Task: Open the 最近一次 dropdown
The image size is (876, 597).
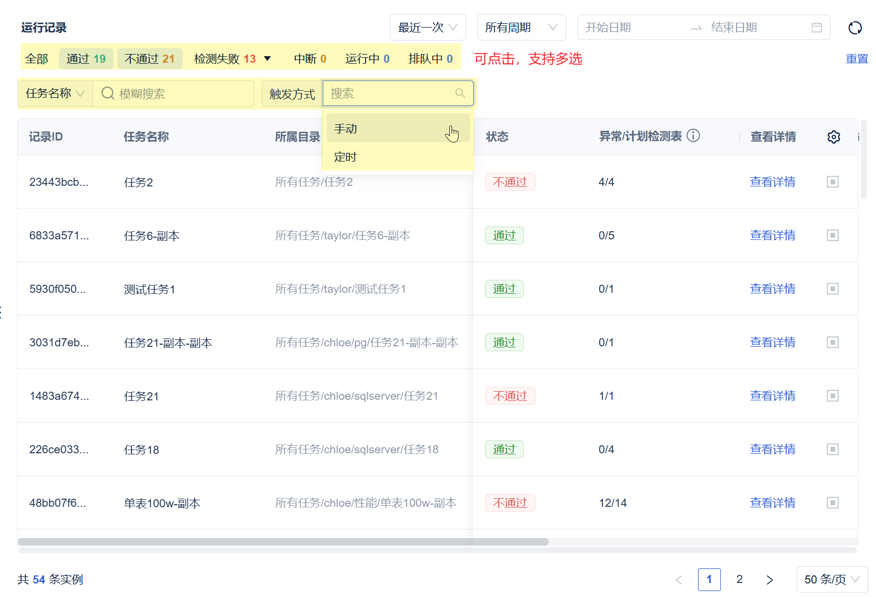Action: [x=428, y=28]
